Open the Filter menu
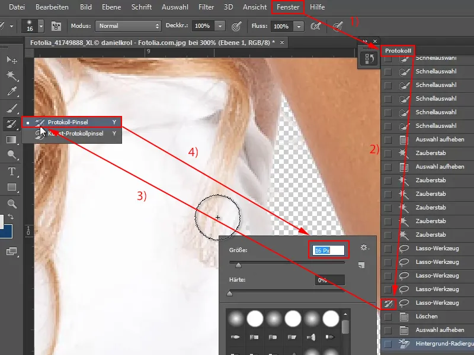474x355 pixels. point(207,7)
